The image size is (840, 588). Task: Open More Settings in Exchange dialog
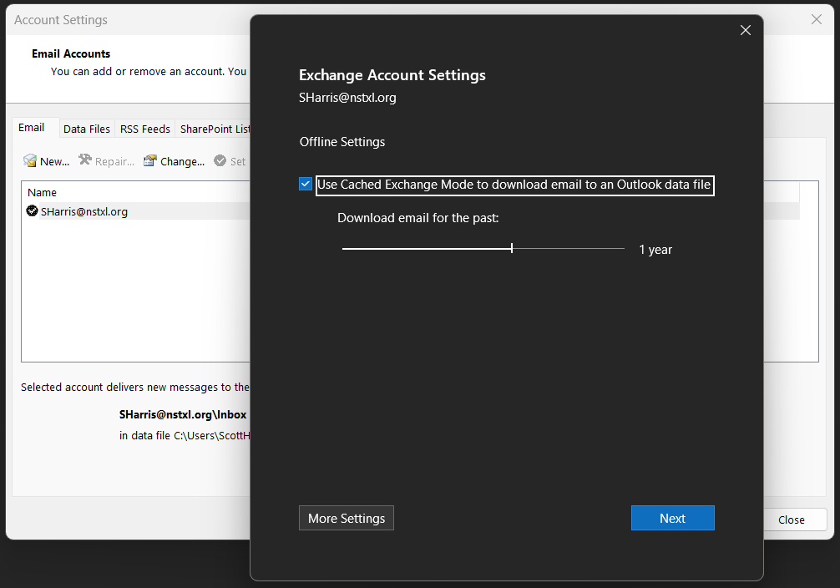(x=346, y=518)
